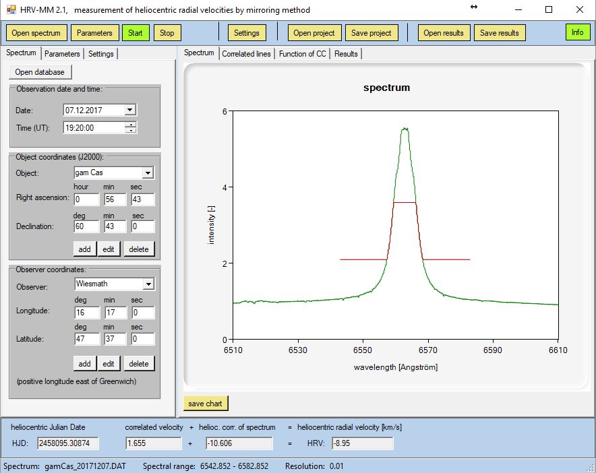Open the Function of CC tab
This screenshot has height=473, width=596.
tap(303, 54)
